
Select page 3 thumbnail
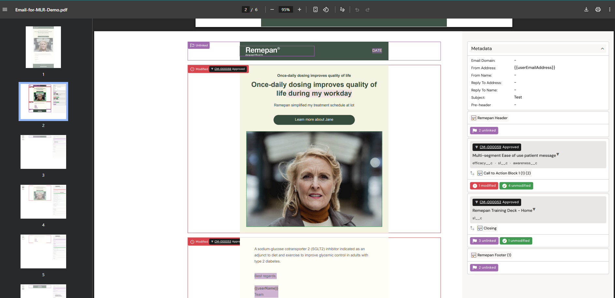(x=43, y=152)
